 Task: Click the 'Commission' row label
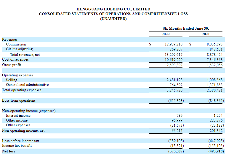[x=16, y=44]
